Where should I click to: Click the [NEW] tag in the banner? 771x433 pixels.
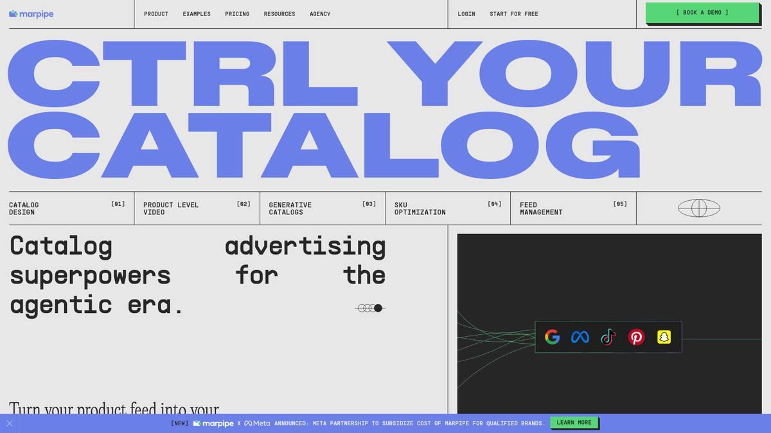[x=180, y=423]
